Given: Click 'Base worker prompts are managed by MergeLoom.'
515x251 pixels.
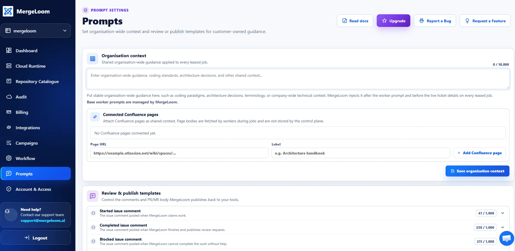Looking at the screenshot, I should tap(132, 102).
